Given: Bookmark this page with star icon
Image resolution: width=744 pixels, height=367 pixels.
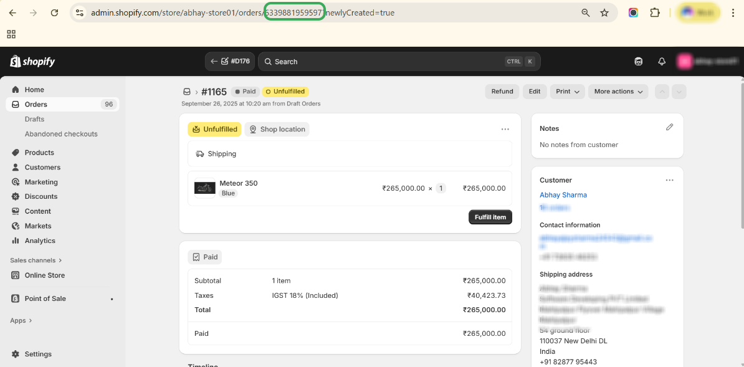Looking at the screenshot, I should pos(604,12).
